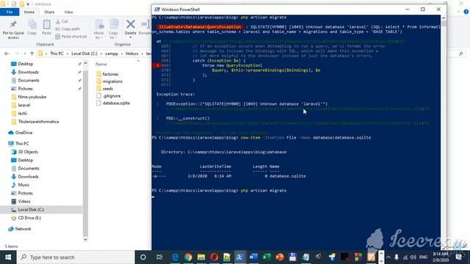This screenshot has height=264, width=470.
Task: Expand chevron after htdocs in address path
Action: click(142, 54)
